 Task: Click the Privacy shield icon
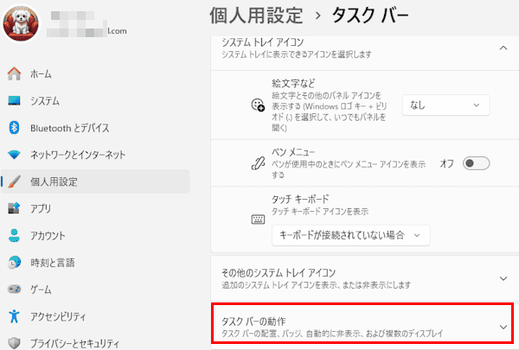[14, 343]
